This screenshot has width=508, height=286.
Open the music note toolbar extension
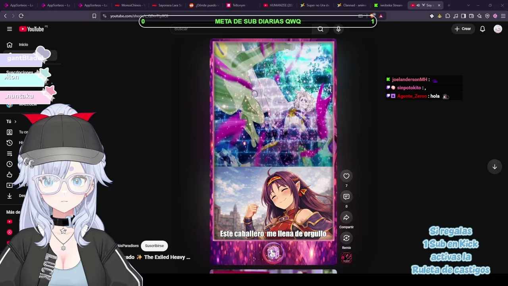click(x=456, y=16)
